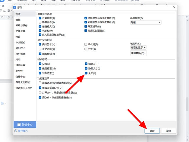Toggle the 屏幕提示(N) checkbox
Image resolution: width=189 pixels, height=142 pixels.
pos(86,26)
